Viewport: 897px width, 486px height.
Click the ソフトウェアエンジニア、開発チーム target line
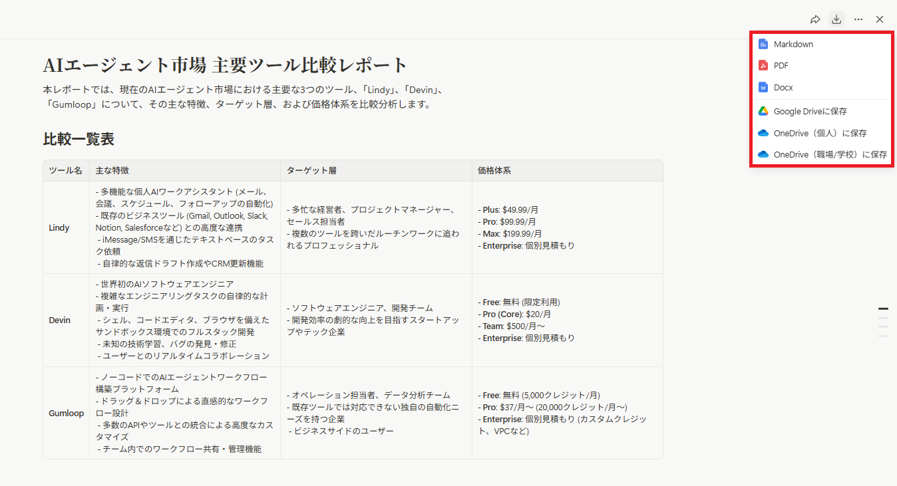(360, 308)
